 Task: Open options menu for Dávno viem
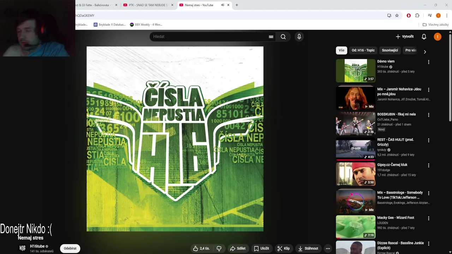tap(429, 62)
